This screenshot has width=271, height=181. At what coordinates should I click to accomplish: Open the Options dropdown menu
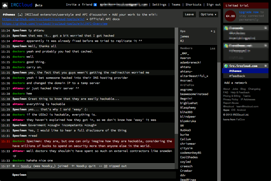click(208, 14)
